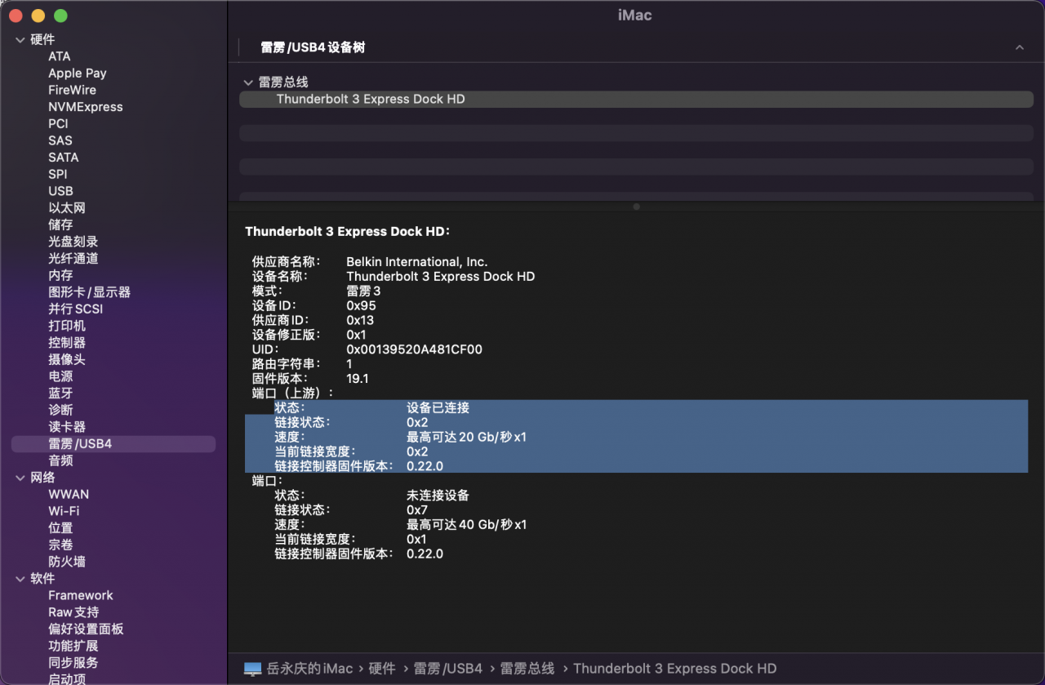Select Wi-Fi under 网络
Viewport: 1045px width, 685px height.
[x=64, y=511]
